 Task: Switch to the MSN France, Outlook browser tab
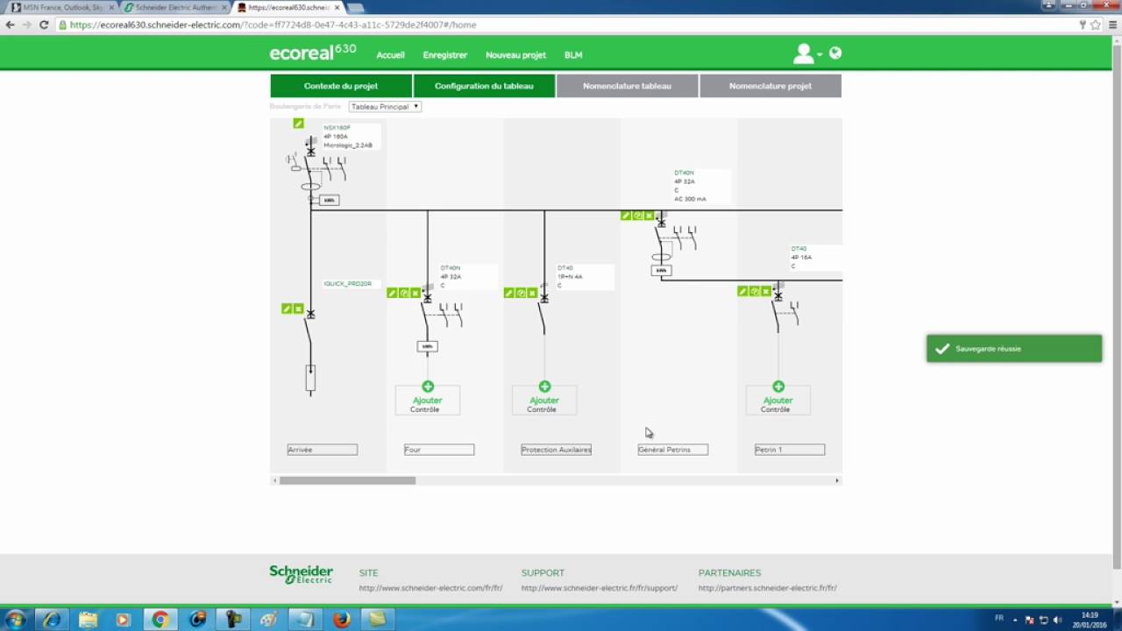point(62,7)
